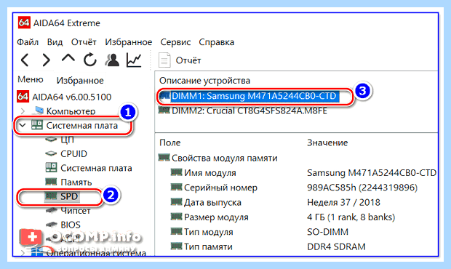
Task: Click the Поле column header
Action: point(170,142)
